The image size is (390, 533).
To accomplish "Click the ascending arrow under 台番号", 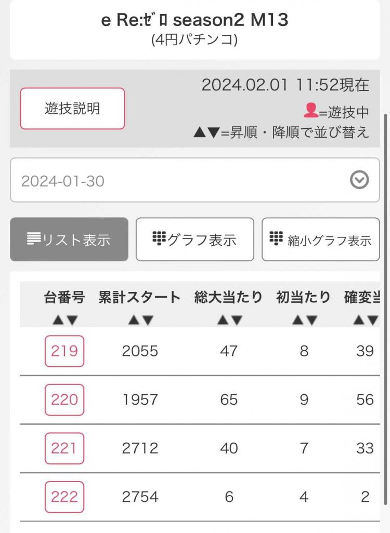I will (58, 320).
